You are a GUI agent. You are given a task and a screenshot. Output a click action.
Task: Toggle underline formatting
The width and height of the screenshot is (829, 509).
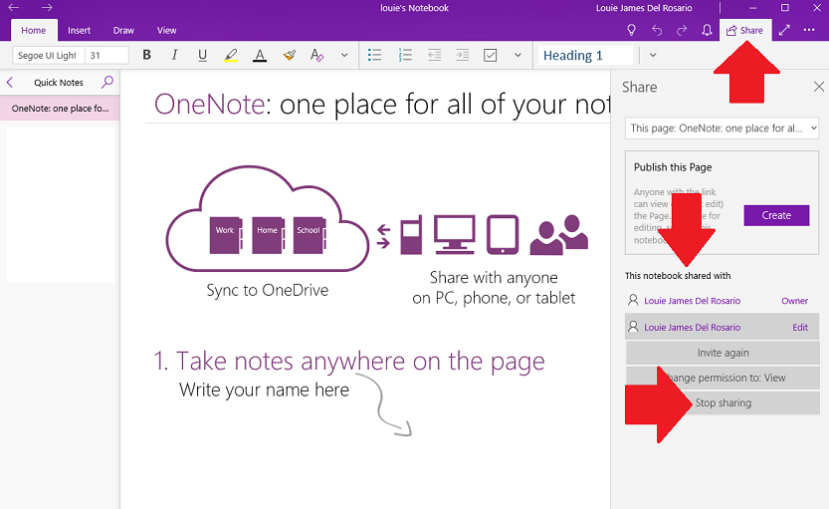[202, 55]
